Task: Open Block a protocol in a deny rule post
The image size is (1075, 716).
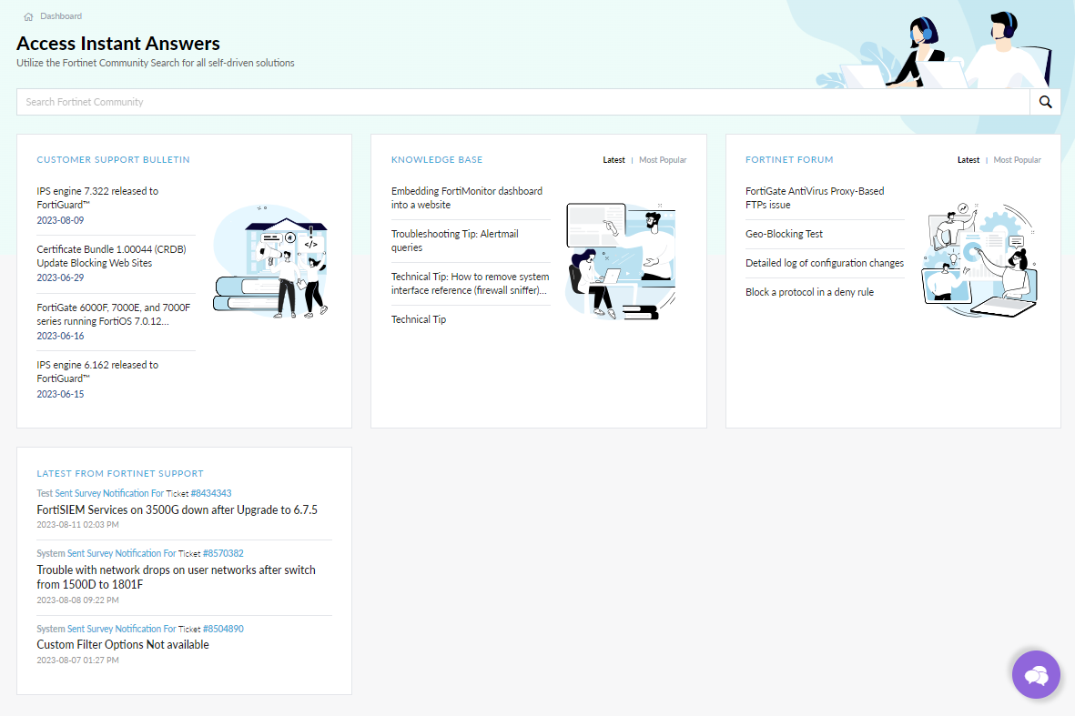Action: pos(809,292)
